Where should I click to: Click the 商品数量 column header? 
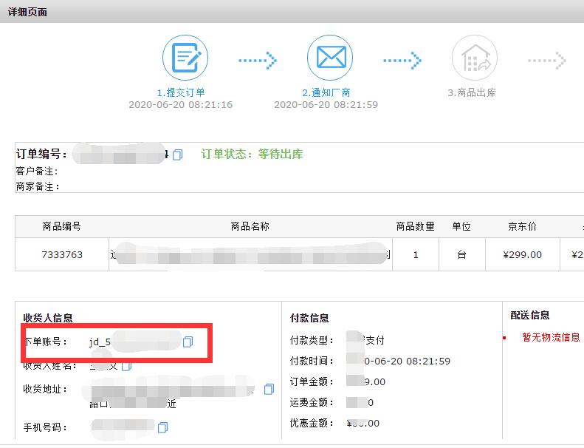click(415, 226)
